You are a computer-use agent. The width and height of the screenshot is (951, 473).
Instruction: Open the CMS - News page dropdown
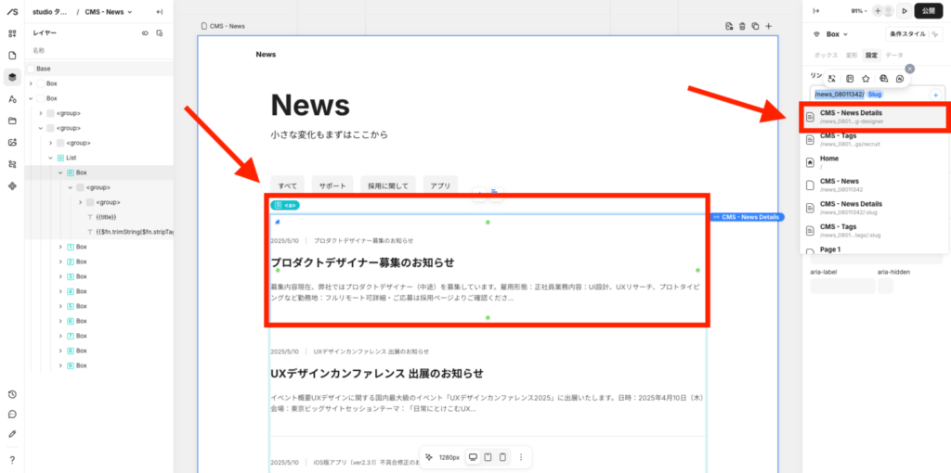[x=109, y=12]
